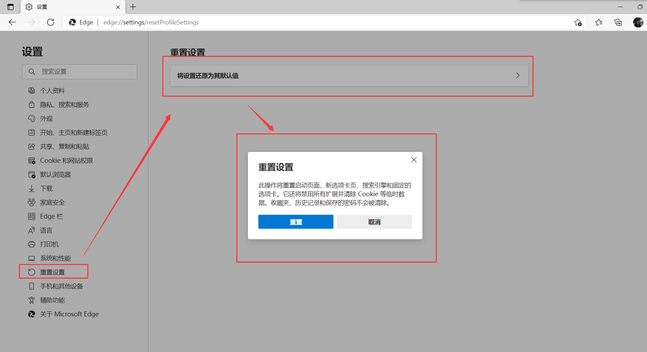The height and width of the screenshot is (352, 647).
Task: Open Cookie 和网站权限 settings
Action: coord(66,160)
